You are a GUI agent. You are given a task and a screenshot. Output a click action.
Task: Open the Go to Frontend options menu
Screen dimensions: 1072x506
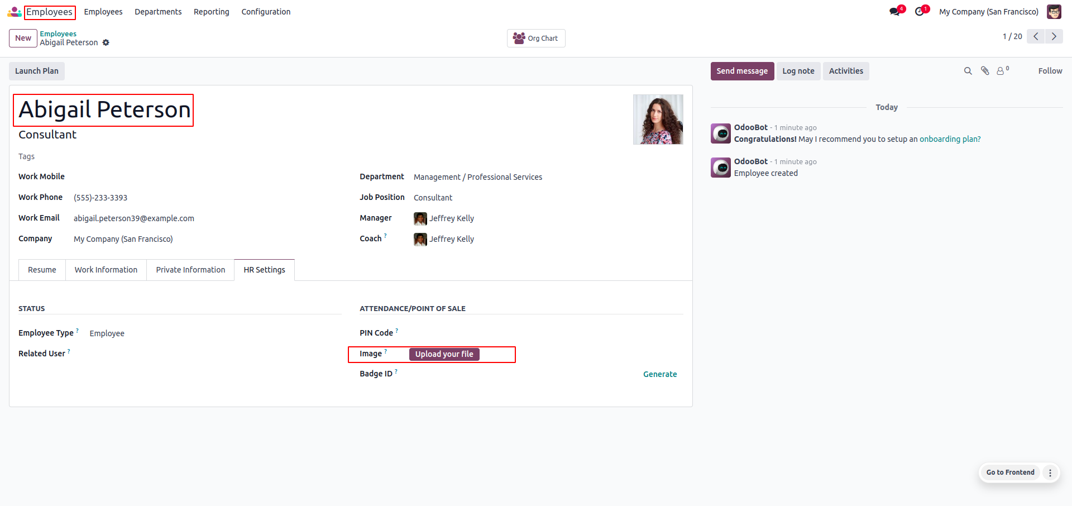1050,472
